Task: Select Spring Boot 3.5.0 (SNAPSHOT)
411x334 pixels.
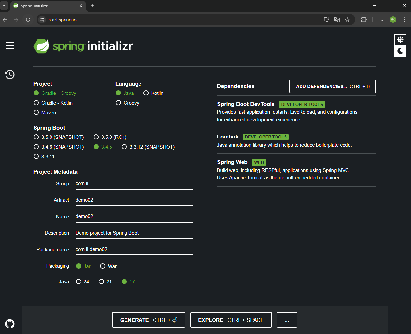Action: 59,137
